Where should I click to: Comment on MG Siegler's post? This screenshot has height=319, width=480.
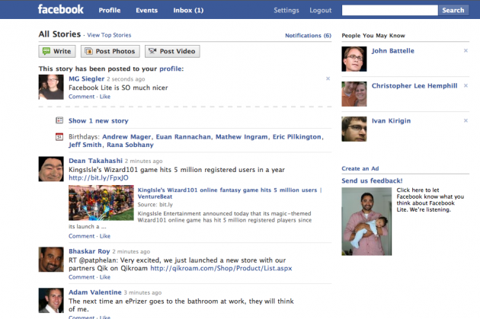pos(82,97)
